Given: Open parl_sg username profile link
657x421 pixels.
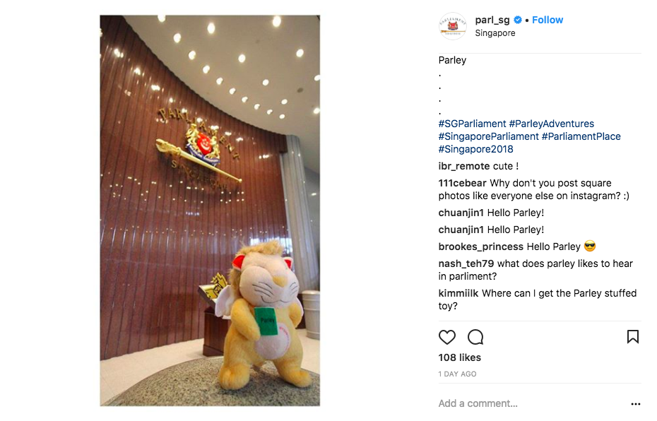Looking at the screenshot, I should pos(492,20).
